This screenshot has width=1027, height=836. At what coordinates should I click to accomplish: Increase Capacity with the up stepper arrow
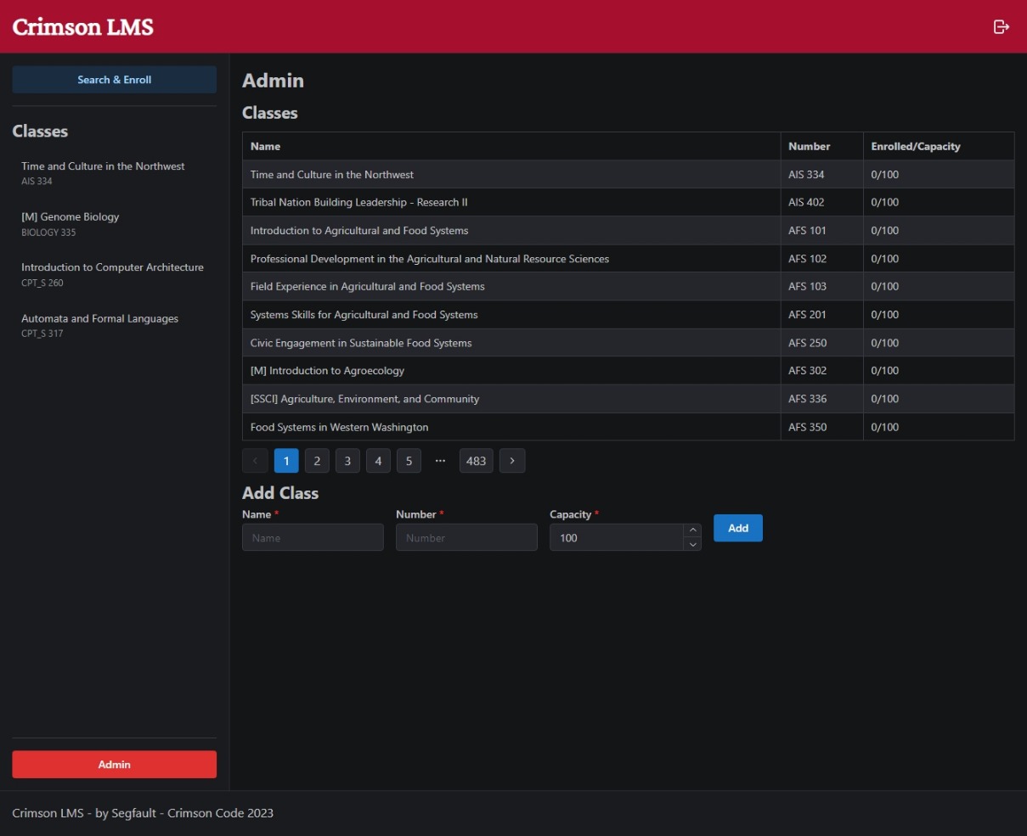tap(692, 530)
